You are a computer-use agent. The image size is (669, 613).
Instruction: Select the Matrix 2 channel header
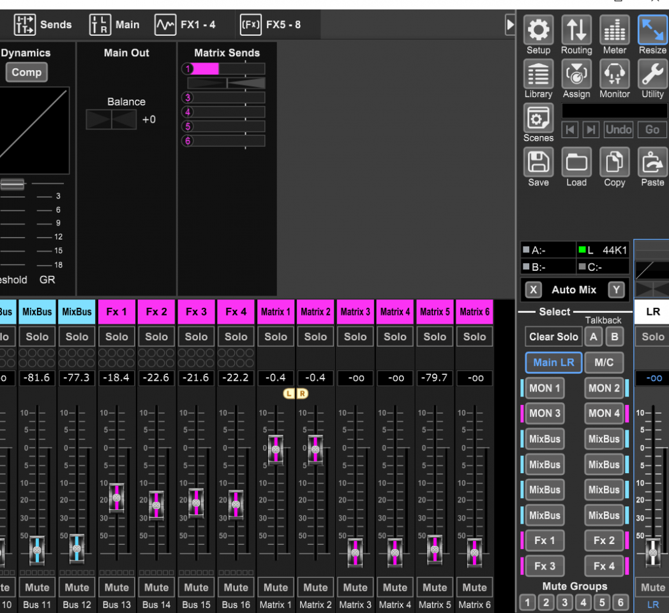pyautogui.click(x=315, y=312)
